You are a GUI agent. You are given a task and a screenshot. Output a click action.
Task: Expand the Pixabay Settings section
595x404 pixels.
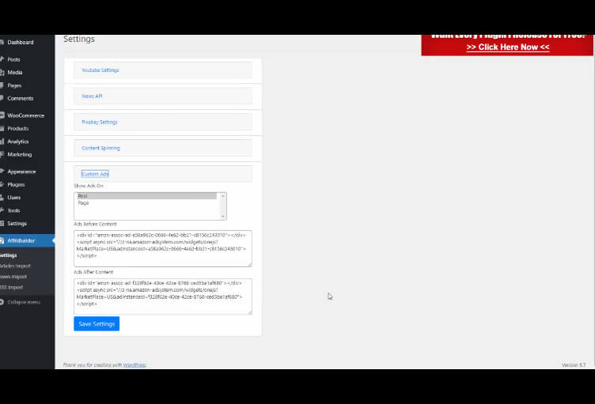[x=100, y=122]
